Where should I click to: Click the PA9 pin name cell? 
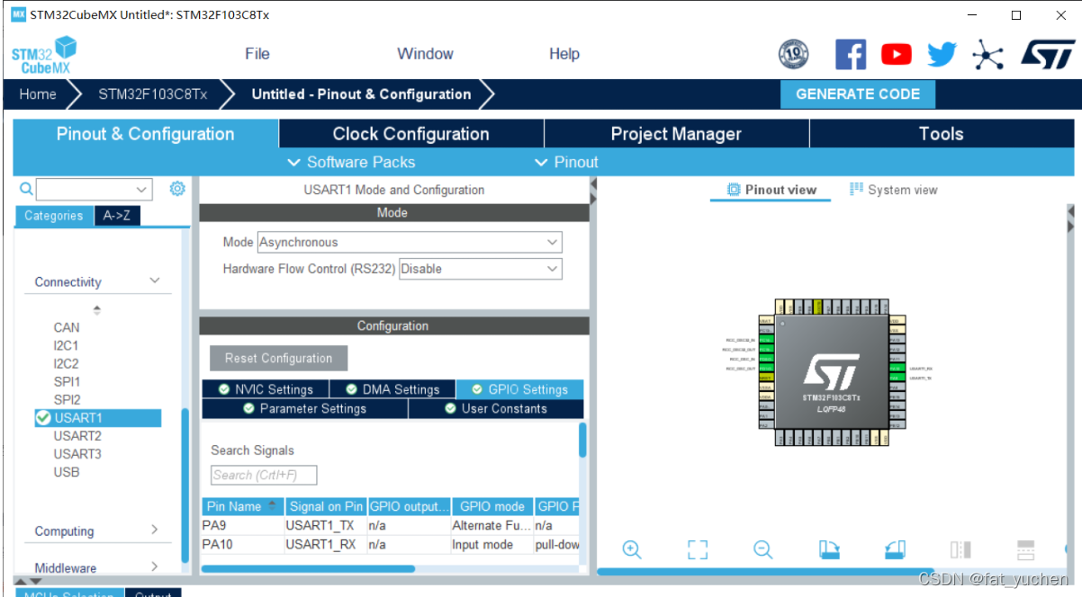click(243, 525)
